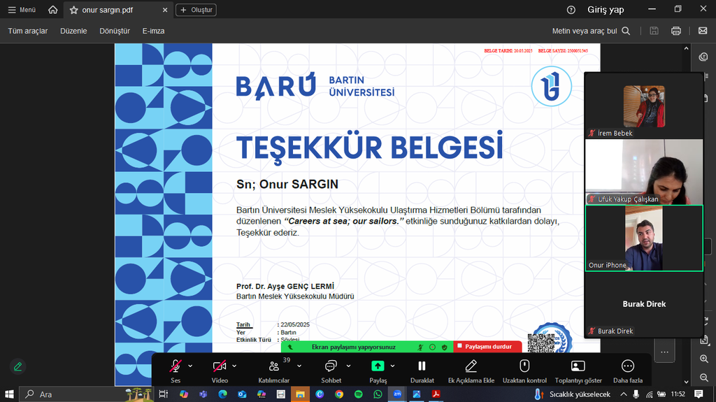
Task: Click the green Paylaş share icon
Action: tap(378, 366)
